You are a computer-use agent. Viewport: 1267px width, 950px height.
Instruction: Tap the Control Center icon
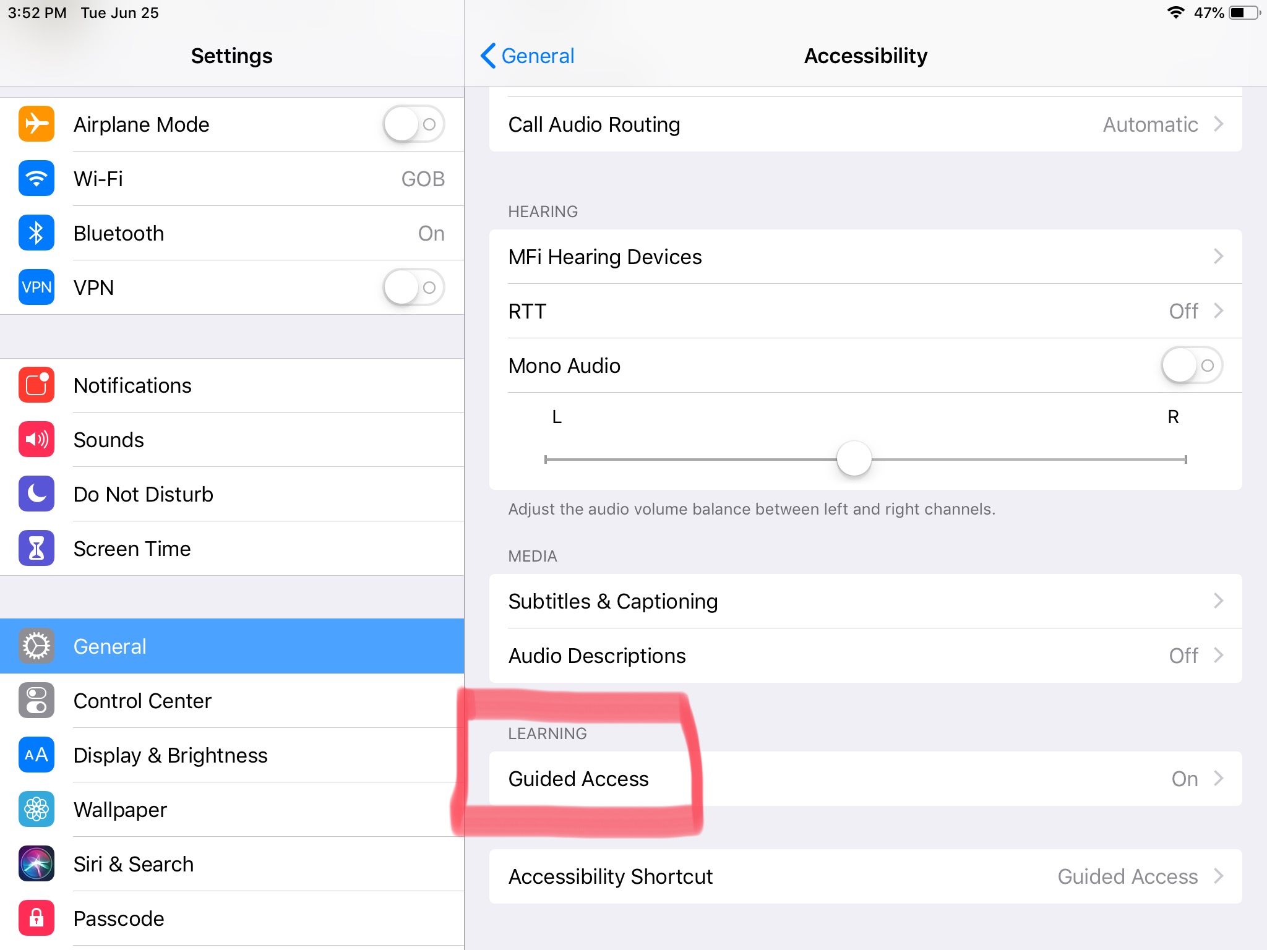(x=37, y=701)
